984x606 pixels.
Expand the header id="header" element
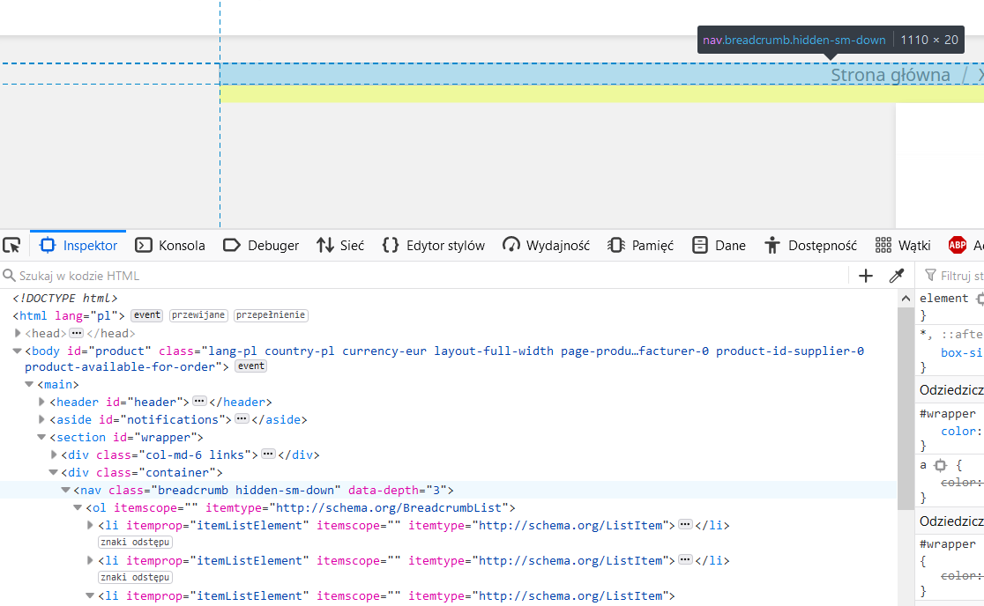41,402
